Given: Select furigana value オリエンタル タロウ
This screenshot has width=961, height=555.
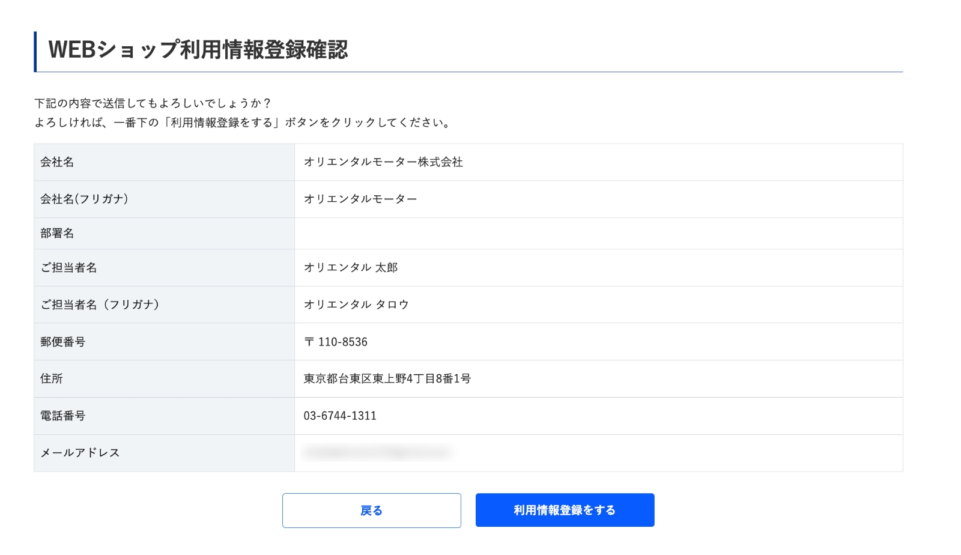Looking at the screenshot, I should click(x=356, y=305).
